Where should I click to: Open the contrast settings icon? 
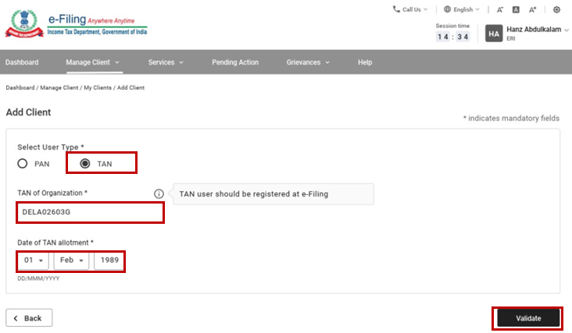coord(556,10)
